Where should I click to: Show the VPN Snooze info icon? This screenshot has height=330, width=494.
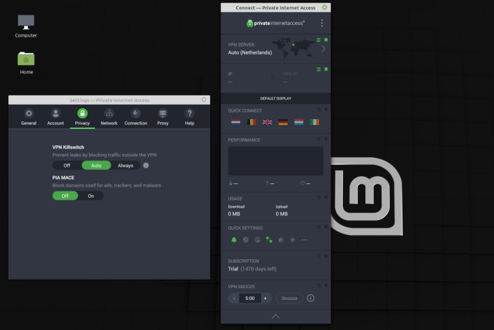point(310,298)
